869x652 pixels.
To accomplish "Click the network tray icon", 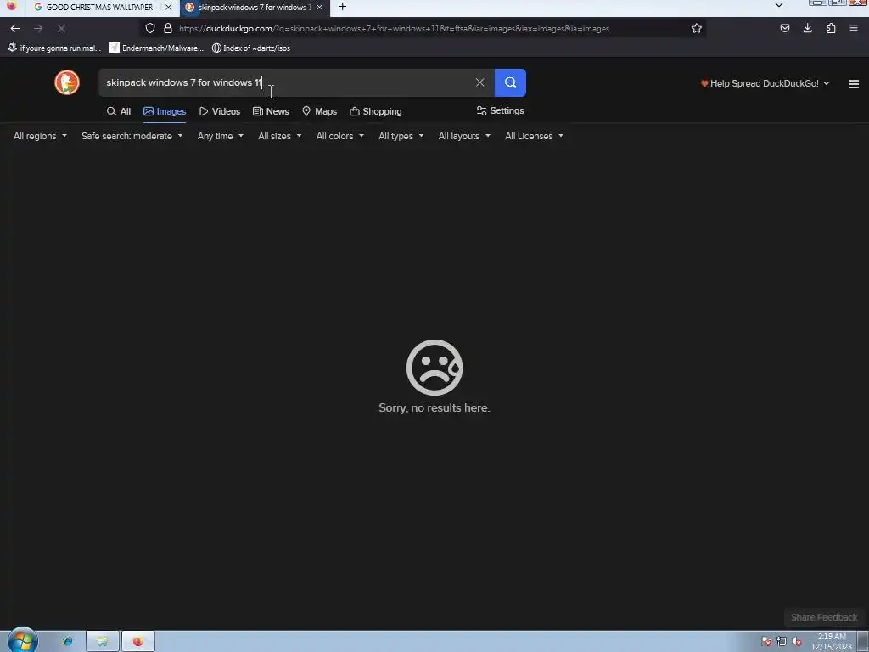I will pos(782,642).
